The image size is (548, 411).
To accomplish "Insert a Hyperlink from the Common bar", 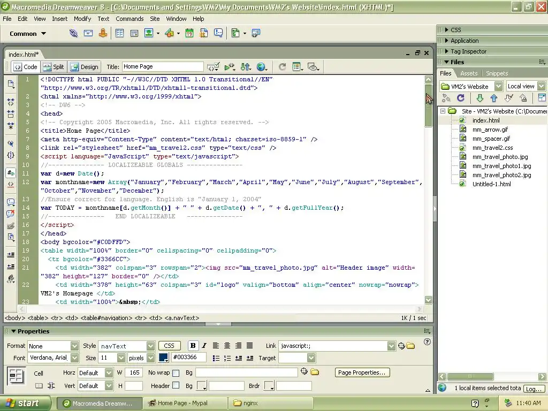I will 73,33.
